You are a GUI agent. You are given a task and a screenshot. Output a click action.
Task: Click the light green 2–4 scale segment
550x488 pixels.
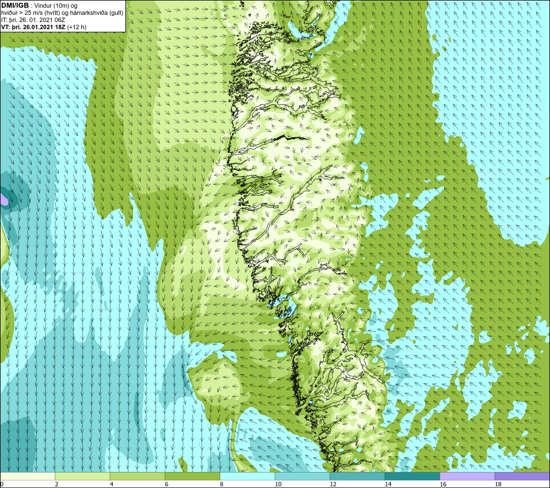[82, 476]
